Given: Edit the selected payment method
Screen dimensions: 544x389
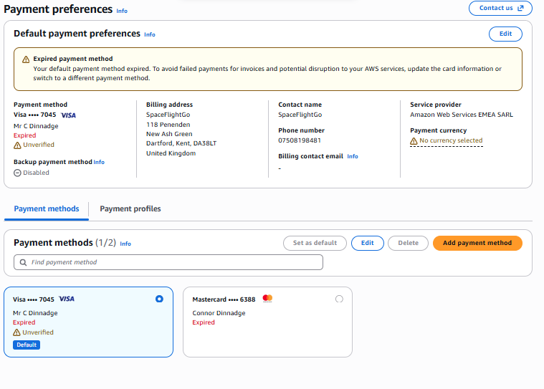Looking at the screenshot, I should (x=368, y=243).
